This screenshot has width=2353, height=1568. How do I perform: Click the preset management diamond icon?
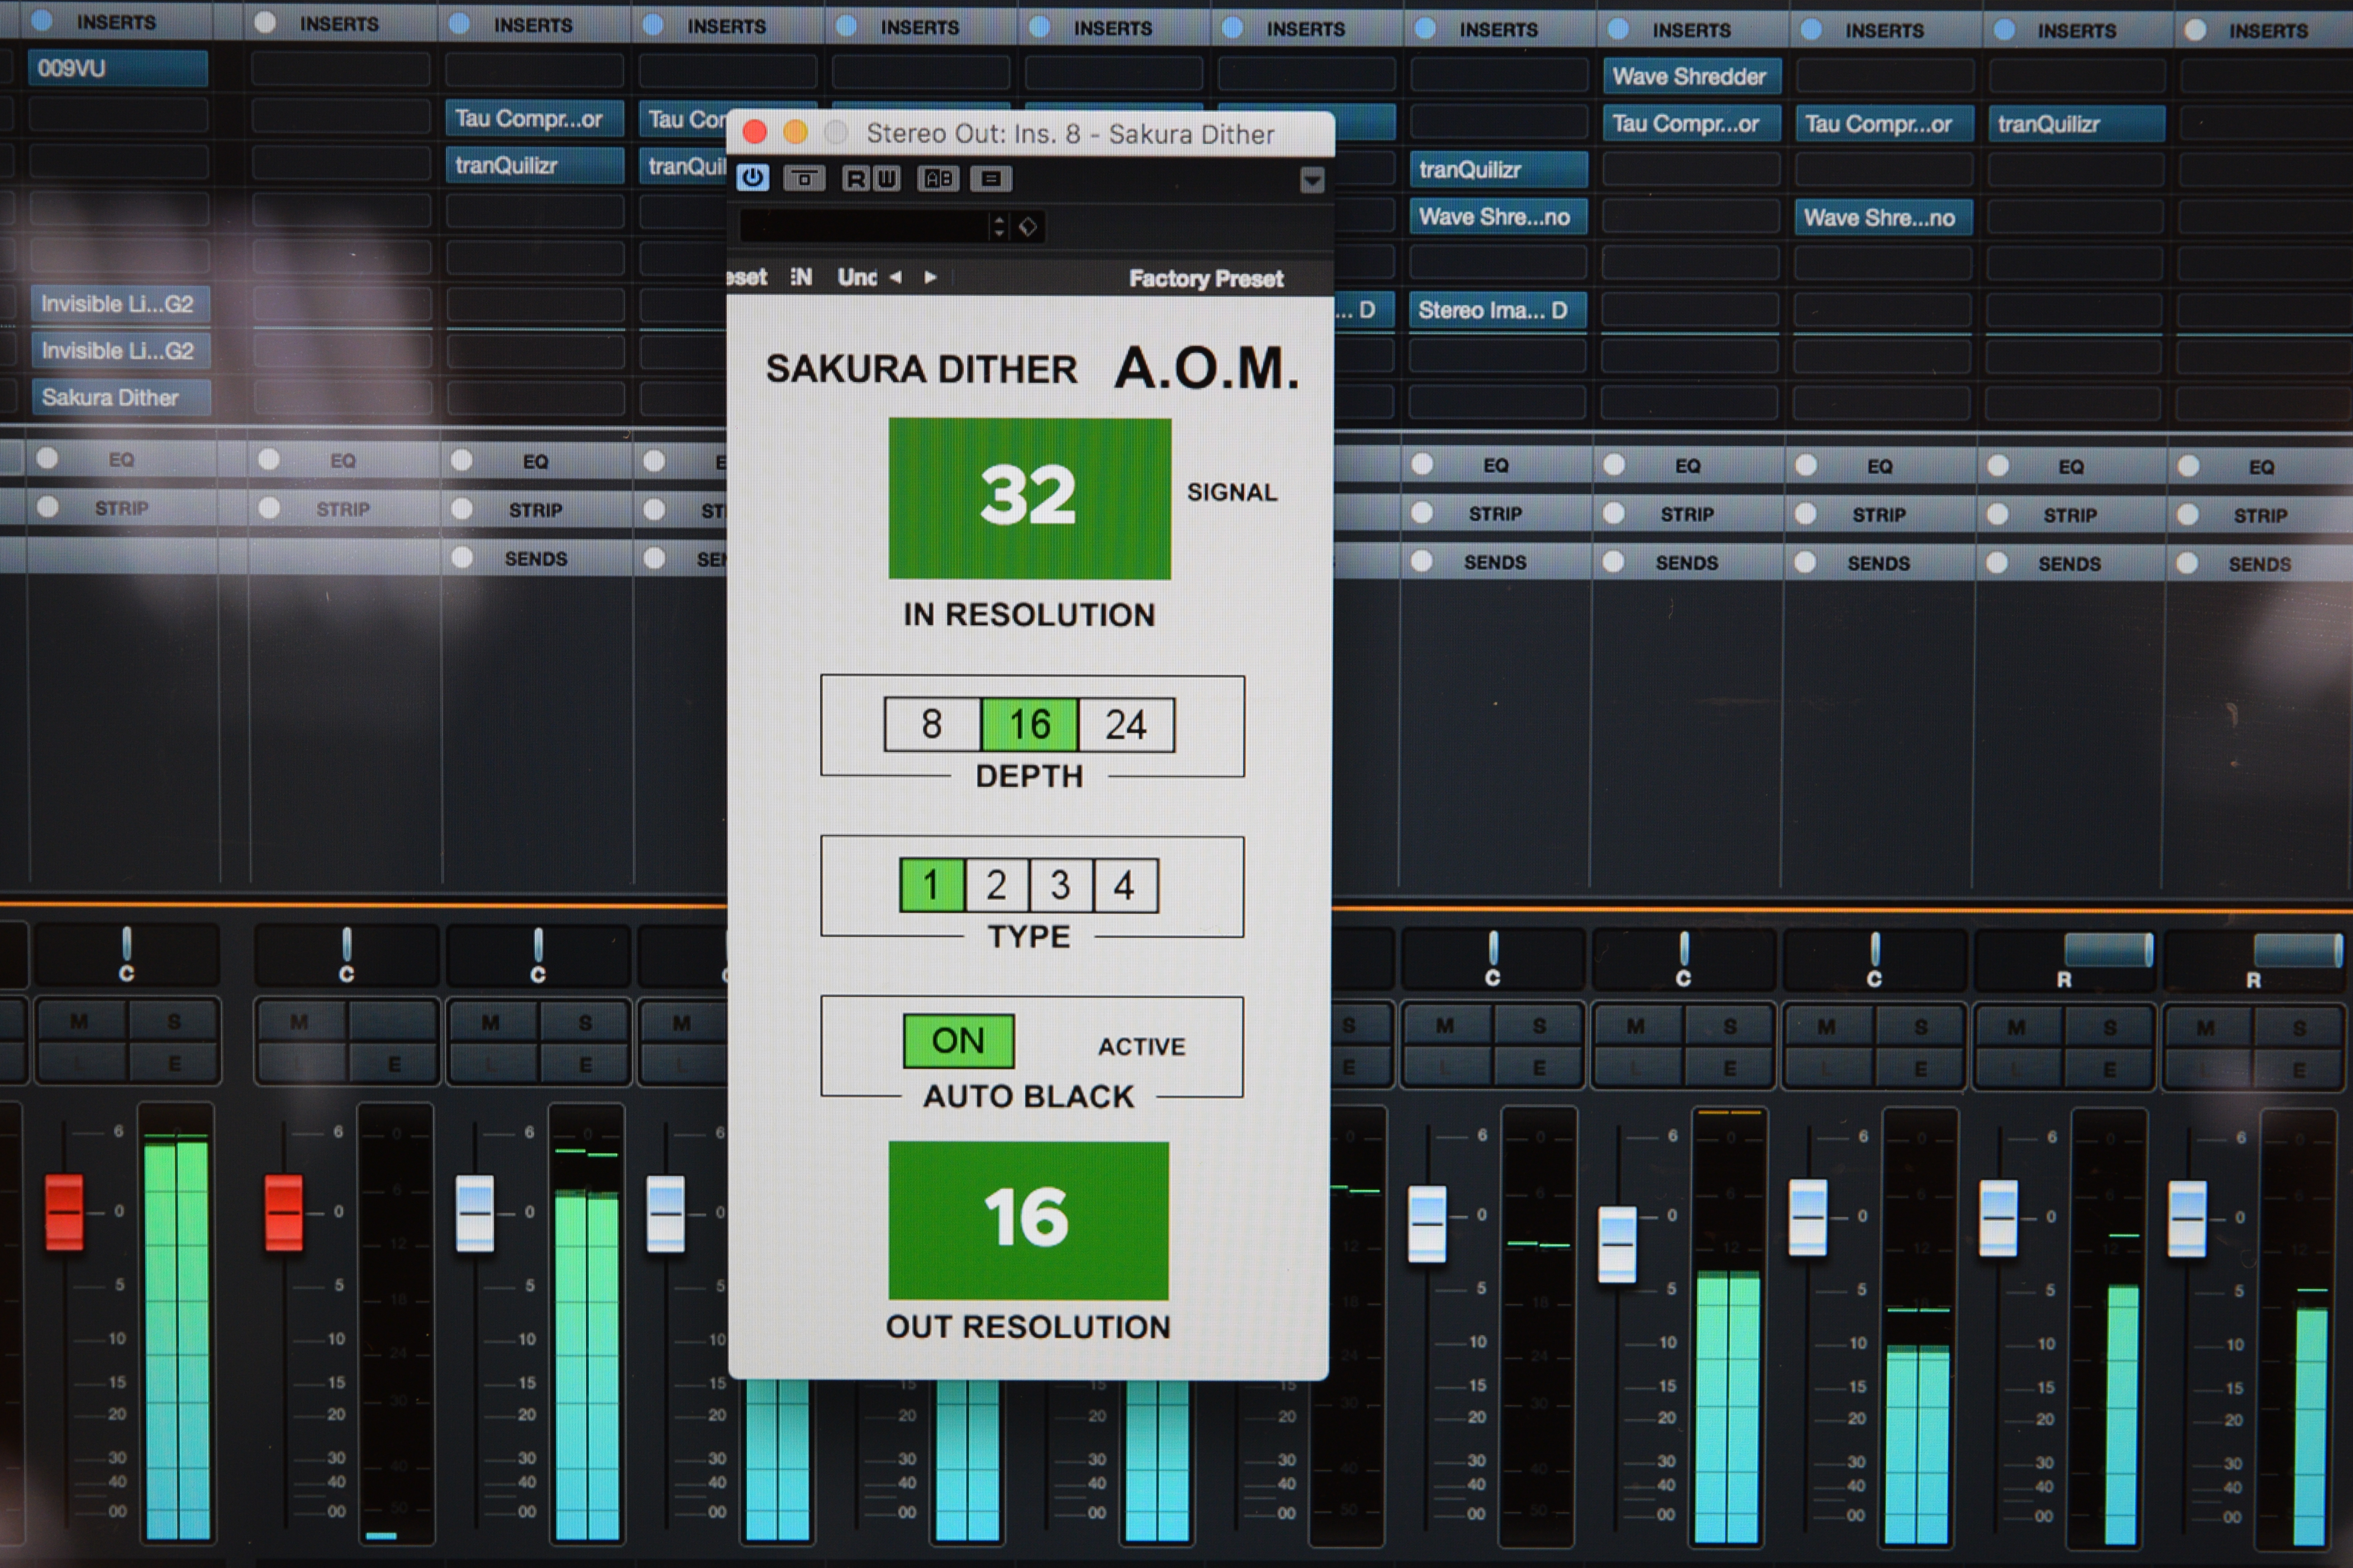[x=1027, y=227]
